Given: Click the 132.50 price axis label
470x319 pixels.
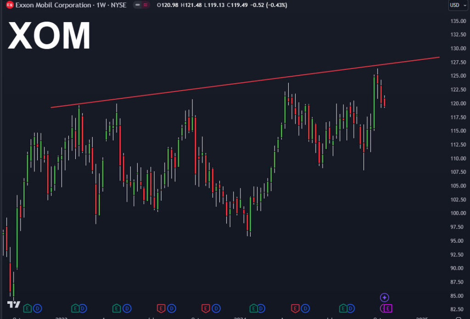Looking at the screenshot, I should (x=459, y=34).
